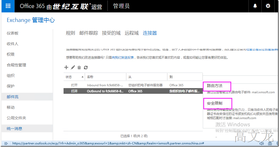Switch to the 邮件跟踪 tab

[89, 33]
